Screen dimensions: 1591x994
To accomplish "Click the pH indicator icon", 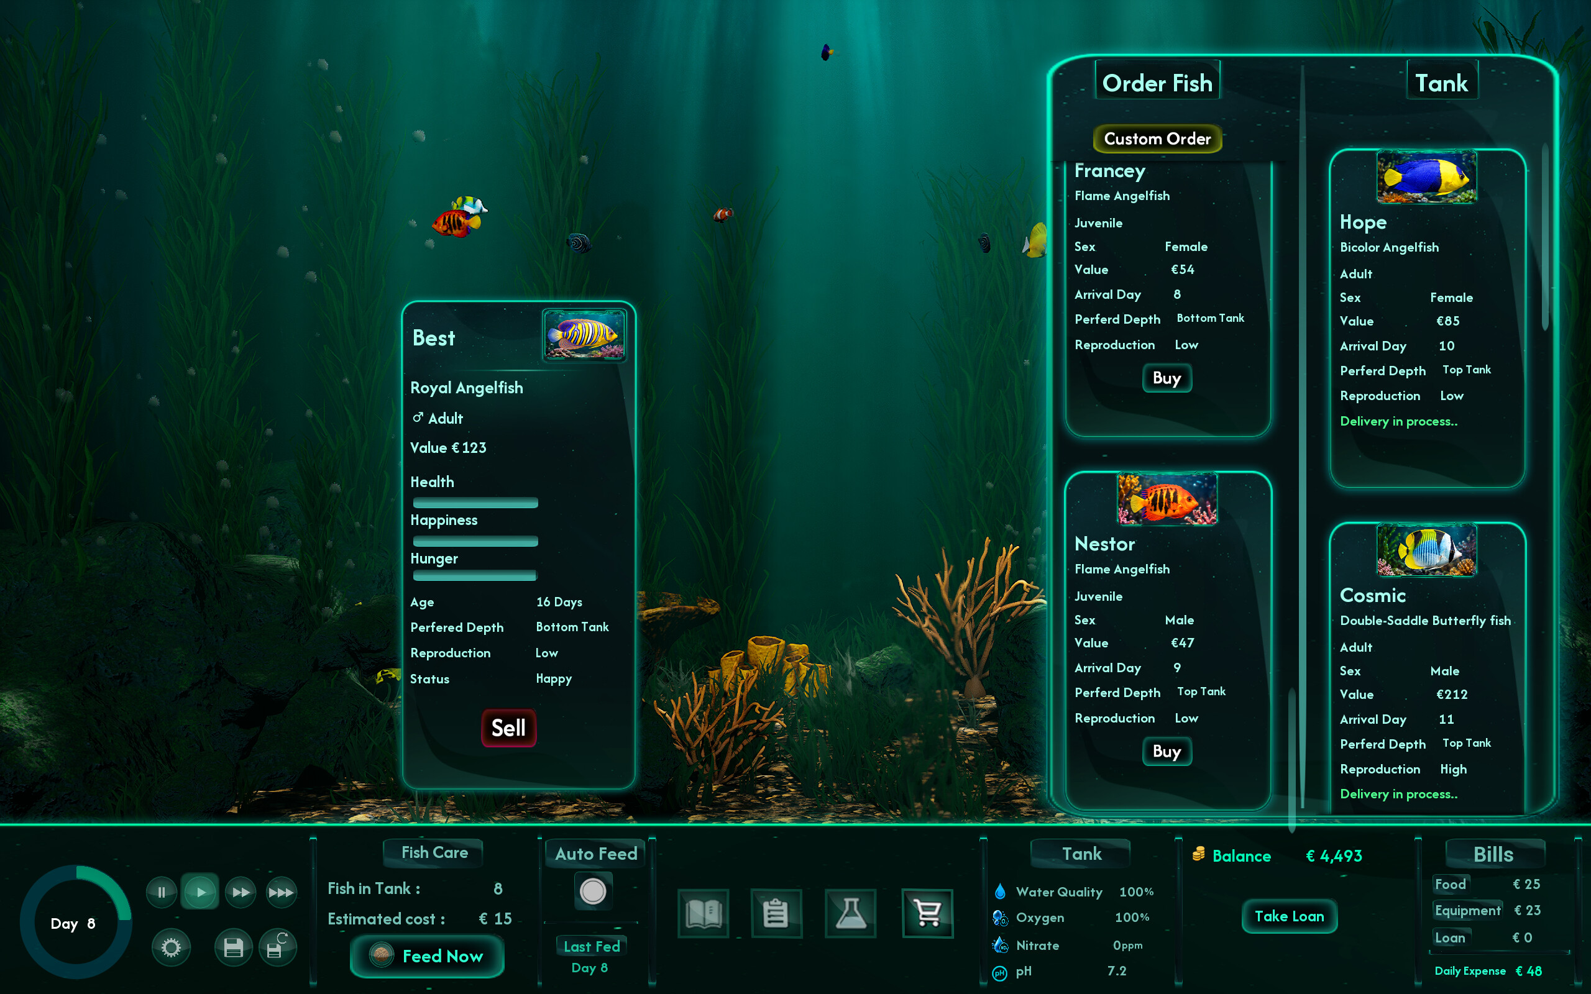I will click(1000, 973).
